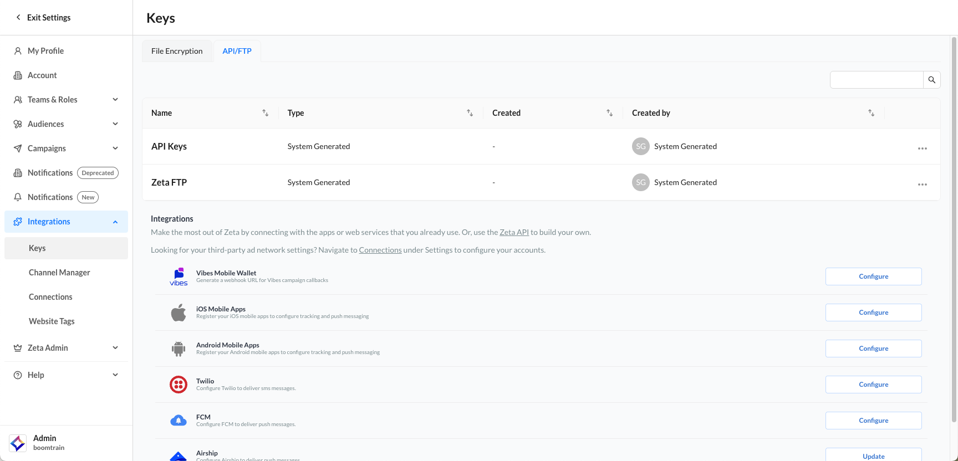Viewport: 958px width, 461px height.
Task: Click the Vibes Mobile Wallet logo
Action: (179, 276)
